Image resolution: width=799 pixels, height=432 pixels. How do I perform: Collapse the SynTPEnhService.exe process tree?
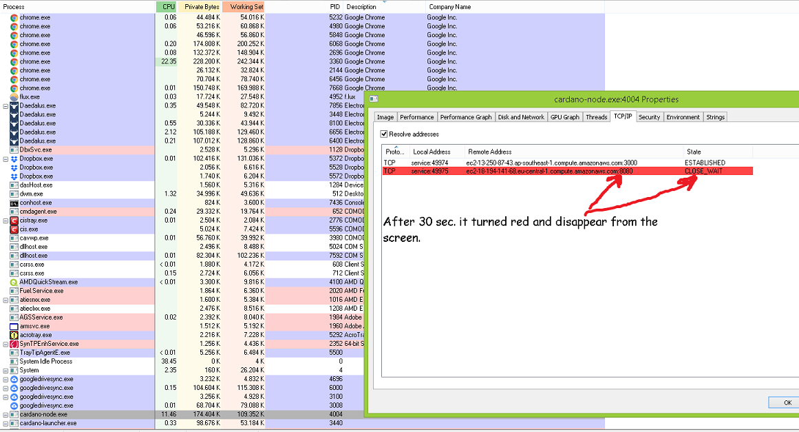point(6,344)
